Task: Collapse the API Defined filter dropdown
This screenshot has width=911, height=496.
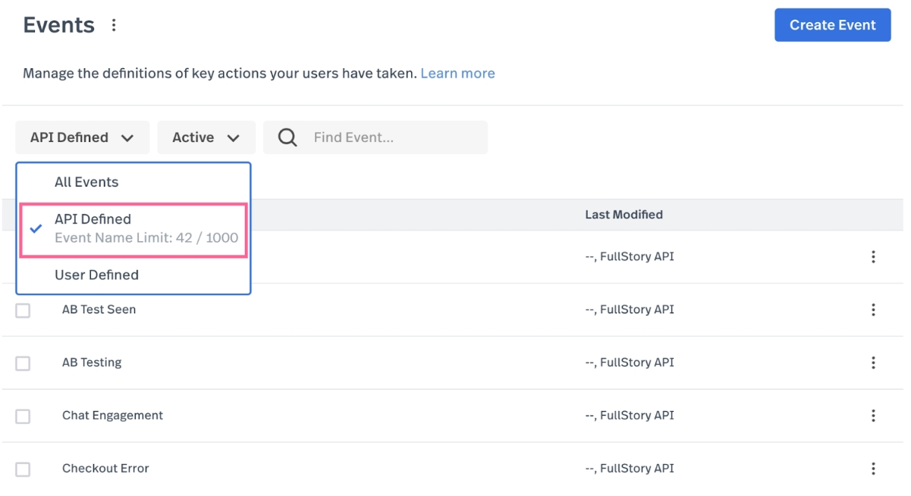Action: tap(82, 137)
